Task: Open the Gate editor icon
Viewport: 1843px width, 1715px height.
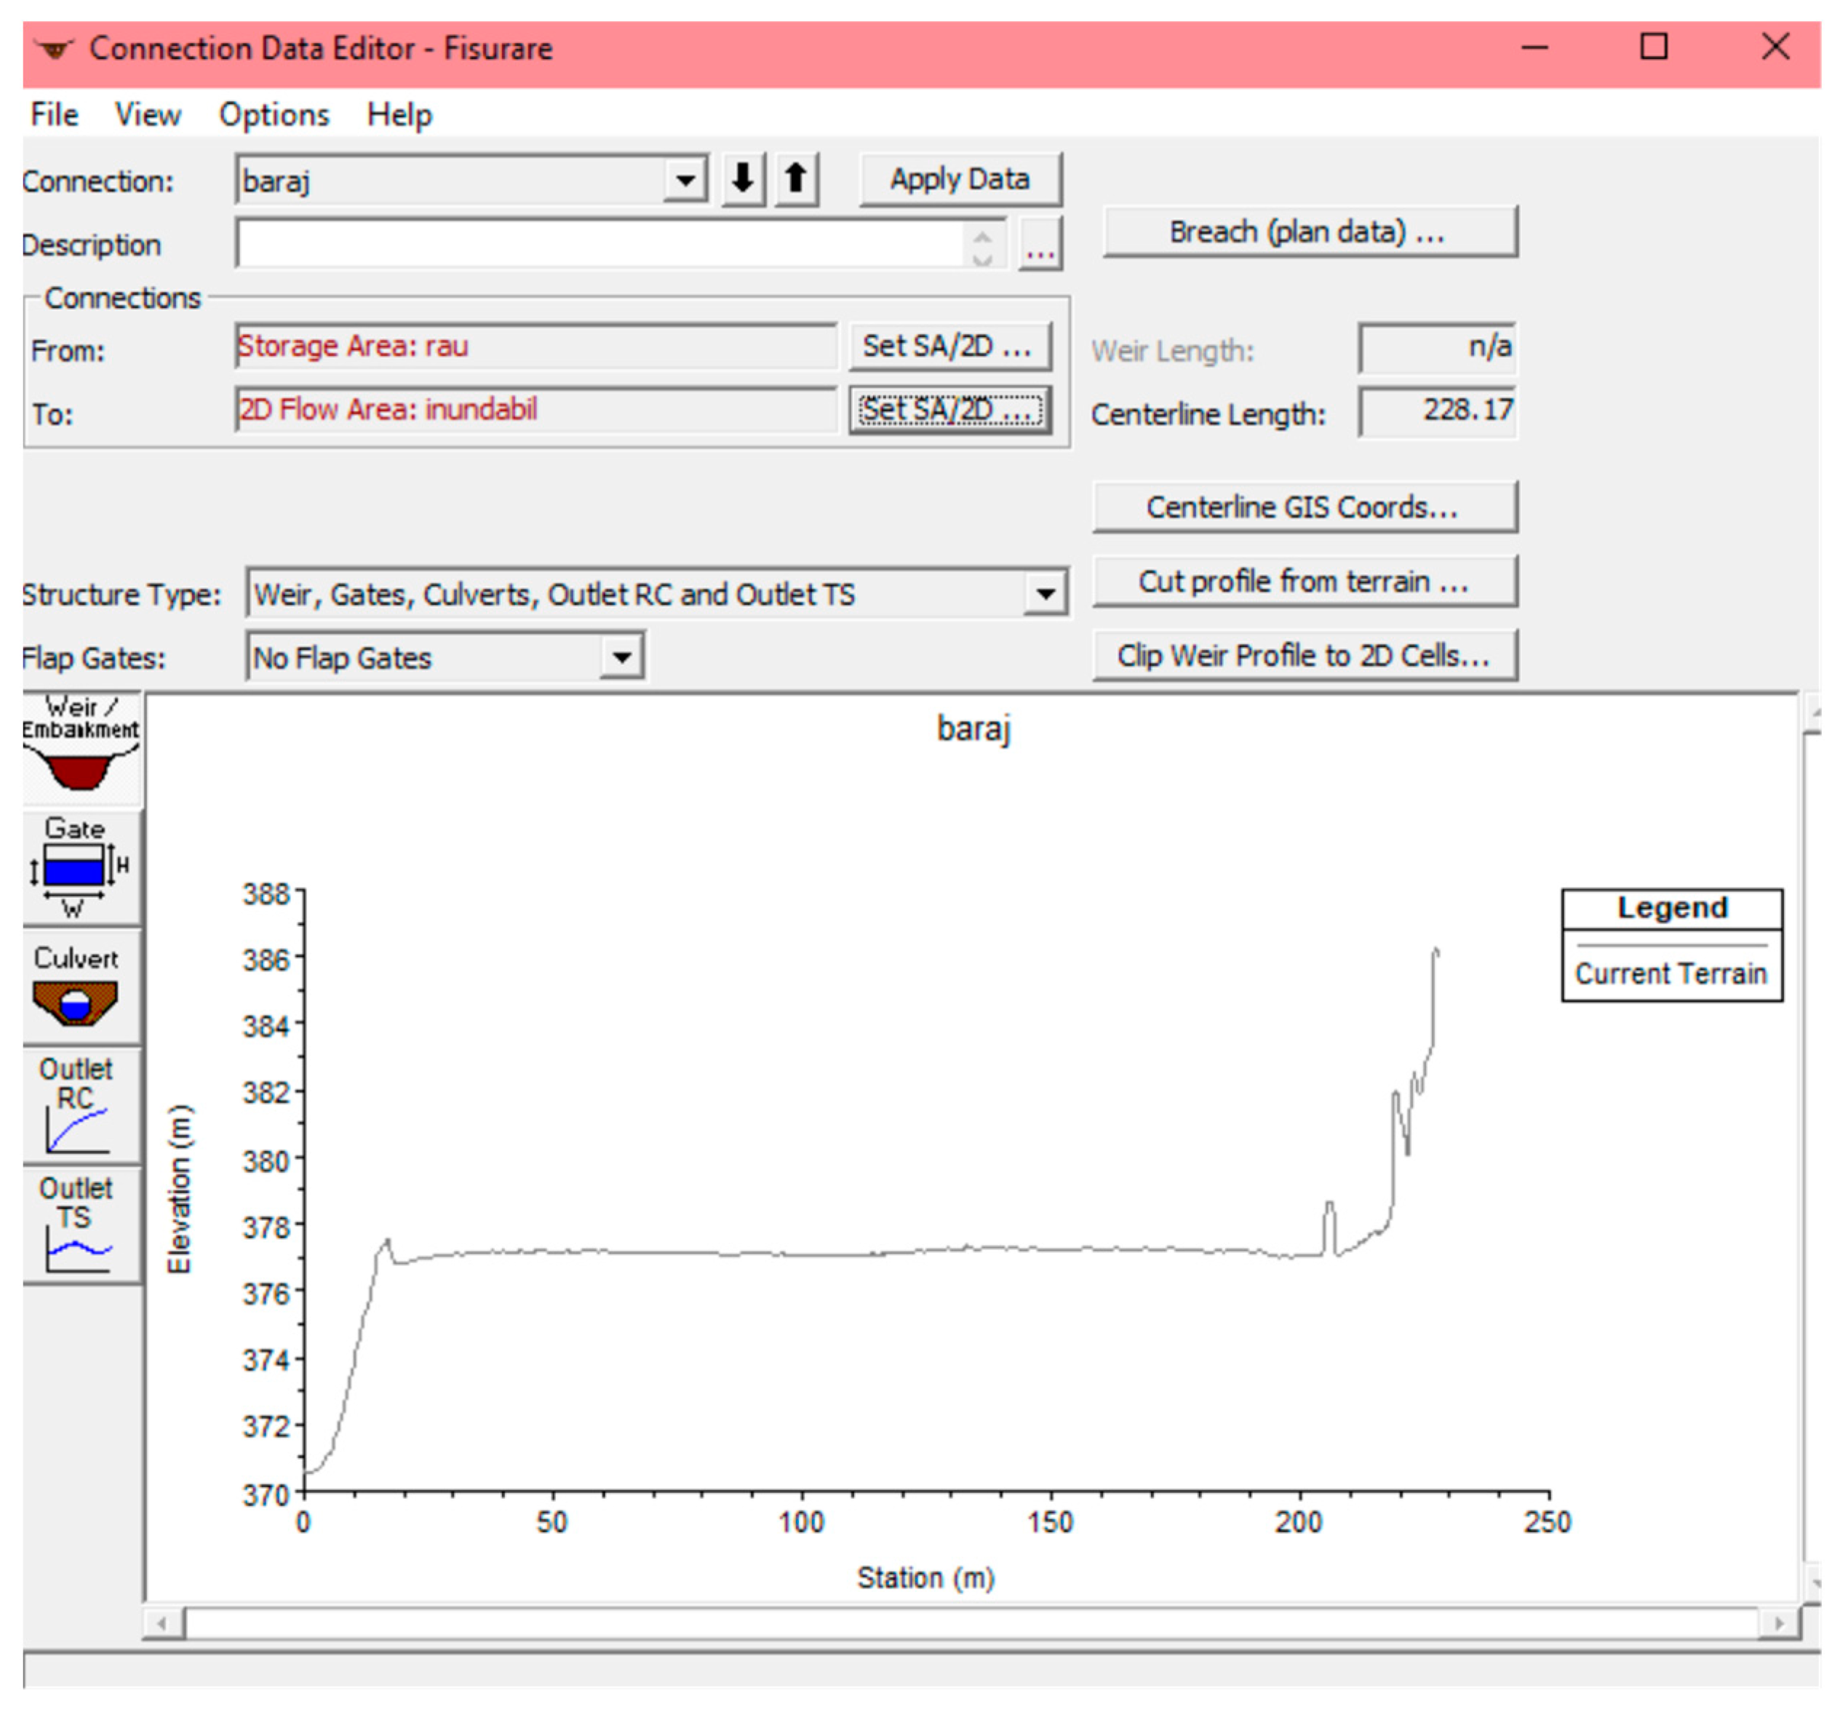Action: (x=81, y=868)
